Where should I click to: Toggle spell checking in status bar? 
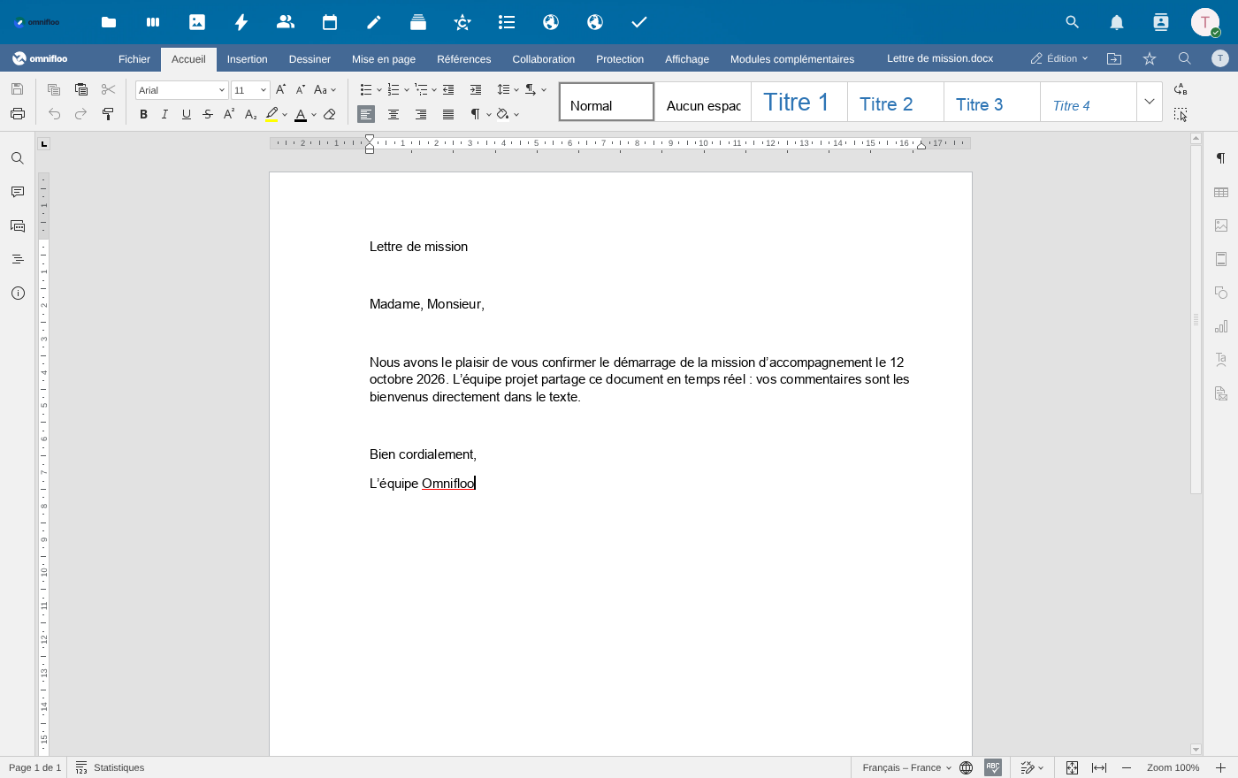[x=993, y=767]
